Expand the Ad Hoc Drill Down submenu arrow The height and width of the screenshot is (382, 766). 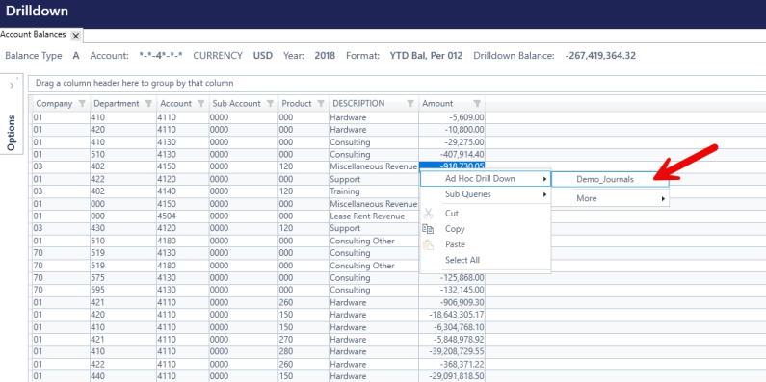[x=544, y=179]
